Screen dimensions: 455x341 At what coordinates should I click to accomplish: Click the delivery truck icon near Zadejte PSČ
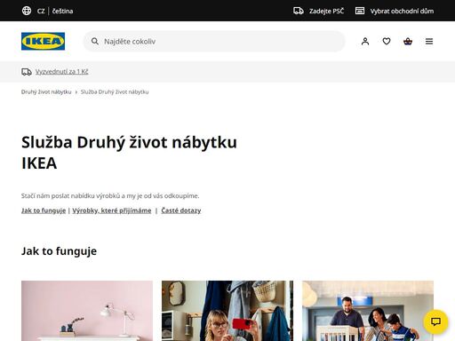298,11
